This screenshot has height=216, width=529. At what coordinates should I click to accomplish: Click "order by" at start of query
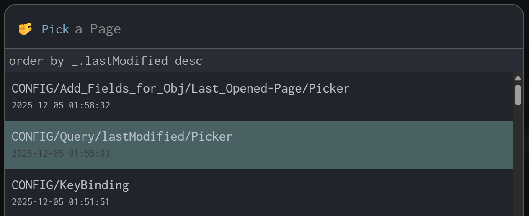pos(36,61)
